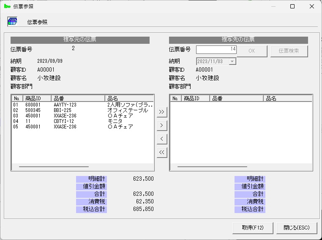
Task: Click the destination list 品番 column header
Action: click(237, 99)
